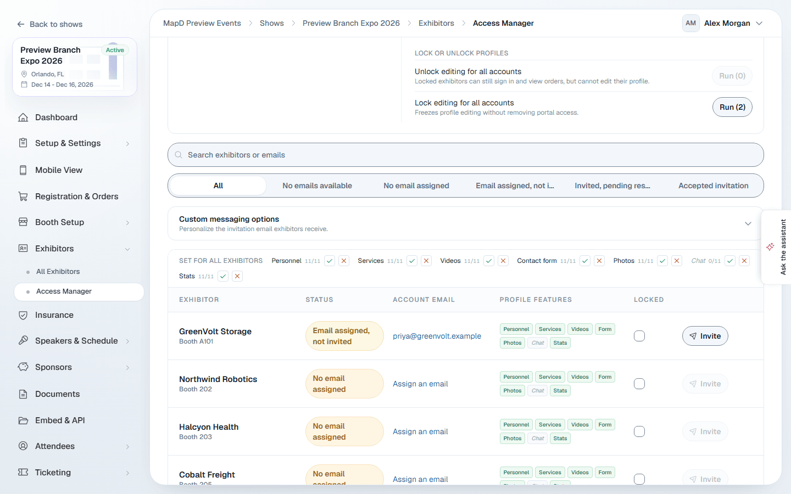Open the Shows breadcrumb link
Screen dimensions: 791x494
click(272, 23)
